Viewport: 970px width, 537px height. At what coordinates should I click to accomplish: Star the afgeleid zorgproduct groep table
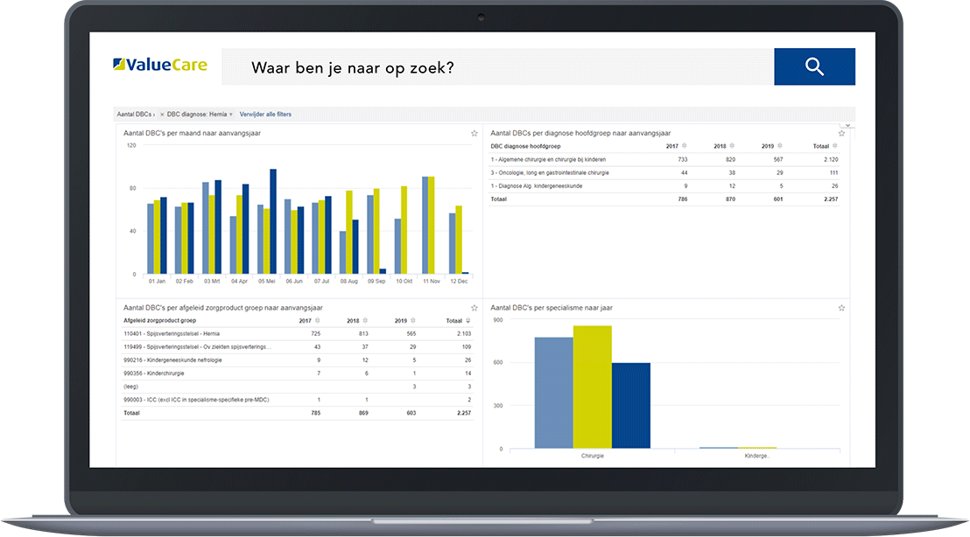[474, 308]
